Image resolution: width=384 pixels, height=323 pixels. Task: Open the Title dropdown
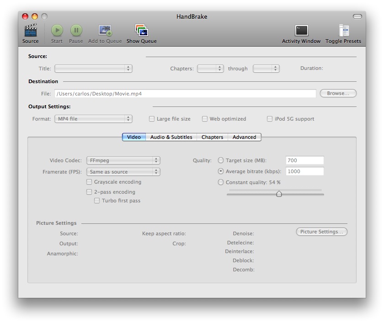pos(93,69)
